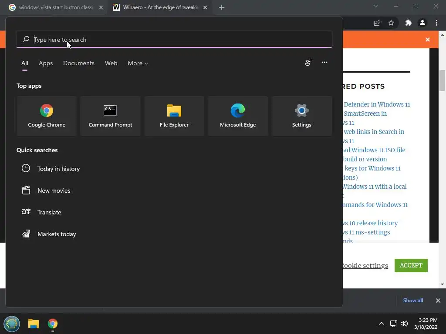Viewport: 446px width, 334px height.
Task: Open Settings tile in Top apps
Action: click(301, 116)
